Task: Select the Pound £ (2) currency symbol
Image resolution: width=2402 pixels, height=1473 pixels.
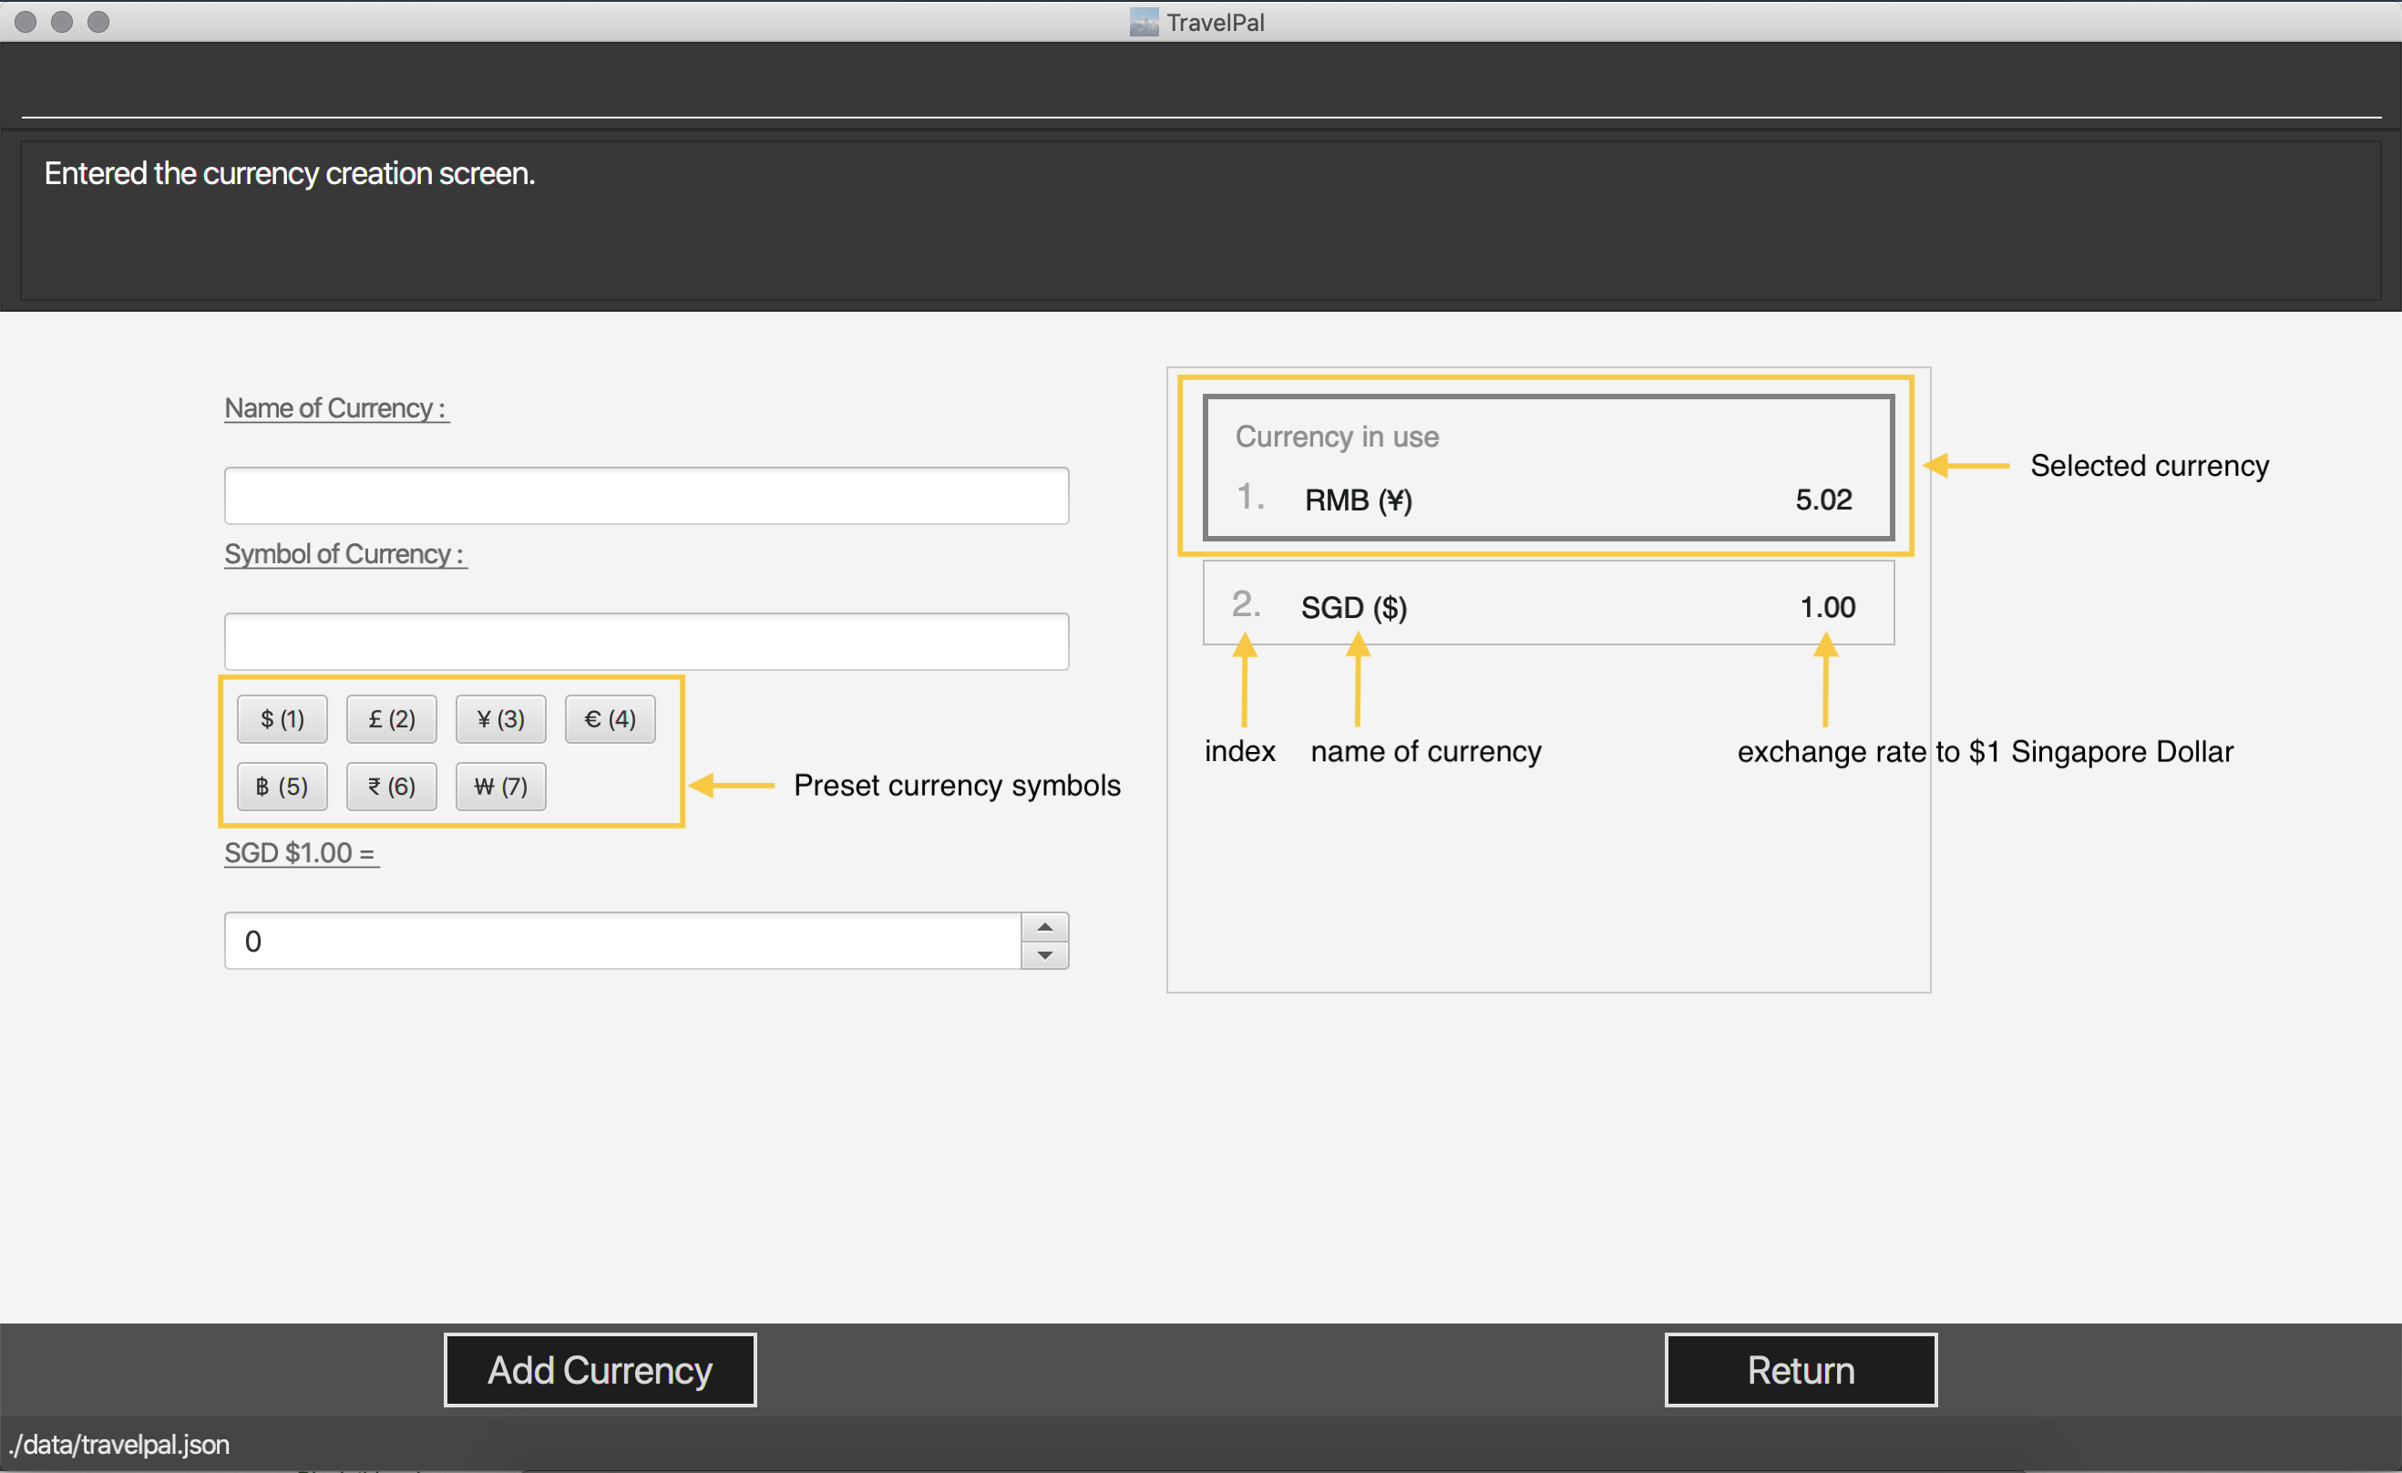Action: 389,719
